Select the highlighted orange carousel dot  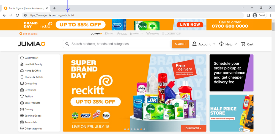point(141,129)
